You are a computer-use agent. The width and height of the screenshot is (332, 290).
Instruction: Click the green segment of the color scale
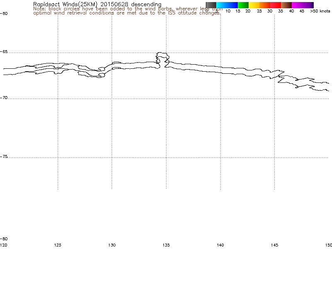point(243,5)
